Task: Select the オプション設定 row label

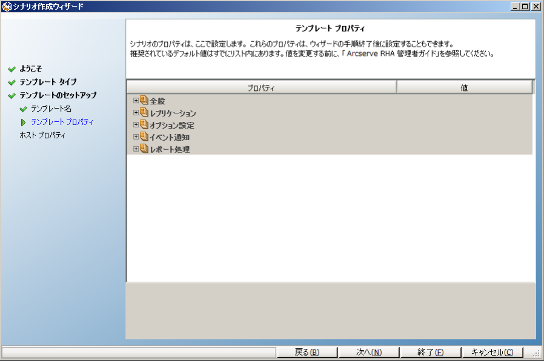Action: [171, 126]
